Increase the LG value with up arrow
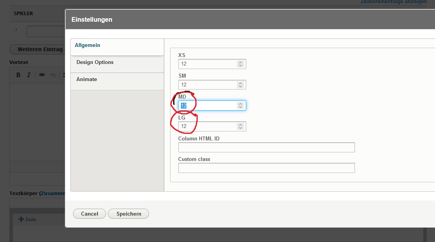Viewport: 435px width, 242px height. 240,124
